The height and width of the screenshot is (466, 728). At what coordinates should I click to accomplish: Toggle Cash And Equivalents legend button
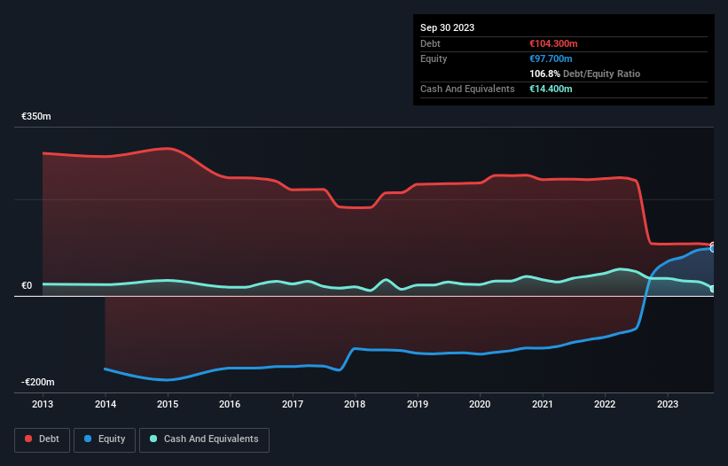coord(204,439)
